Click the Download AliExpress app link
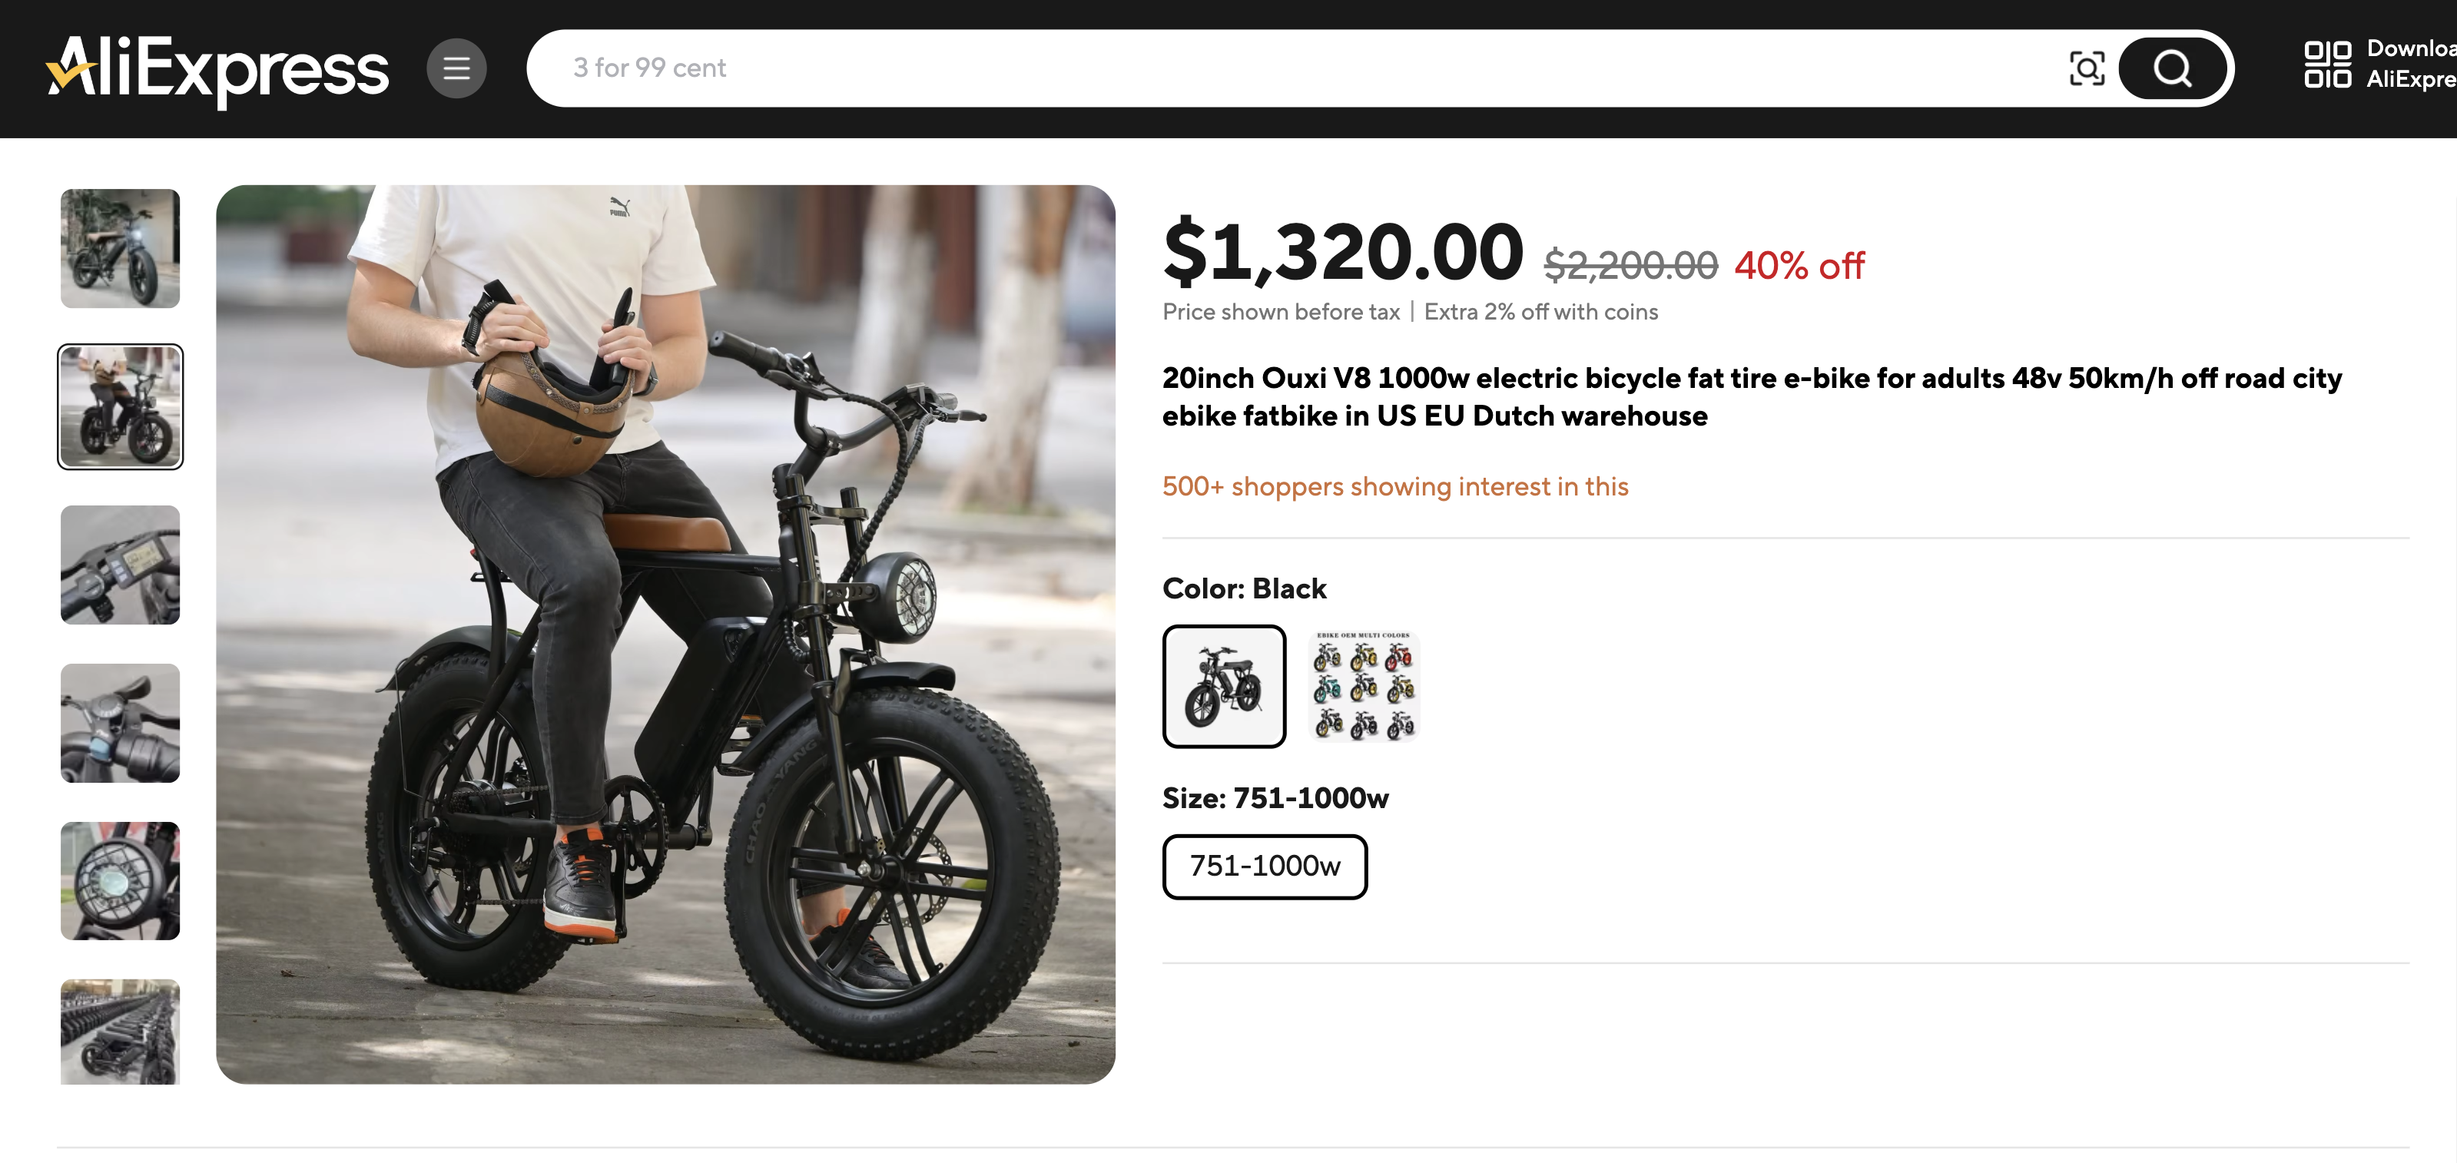The height and width of the screenshot is (1163, 2457). click(x=2409, y=64)
